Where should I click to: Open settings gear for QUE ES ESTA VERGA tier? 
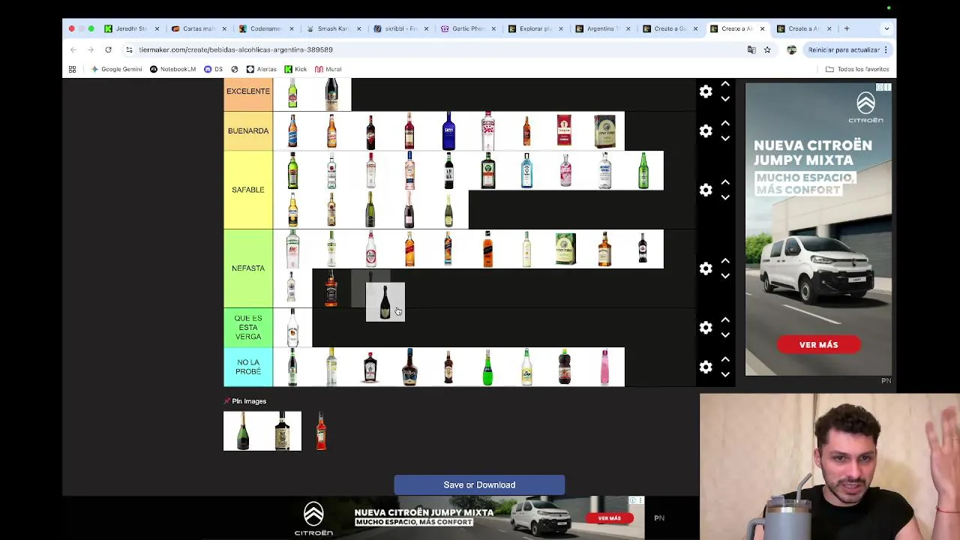706,328
